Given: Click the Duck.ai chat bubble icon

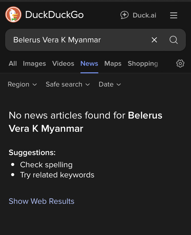Looking at the screenshot, I should 124,15.
